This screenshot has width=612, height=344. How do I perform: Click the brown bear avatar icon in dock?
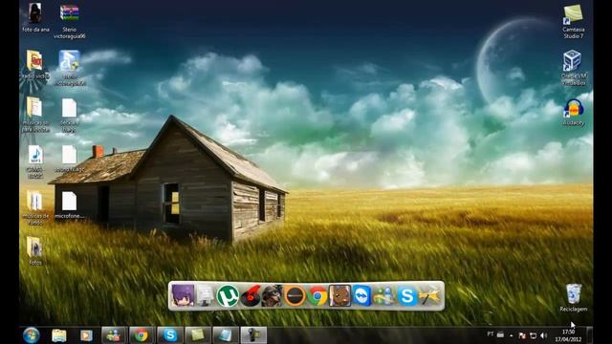pos(339,295)
